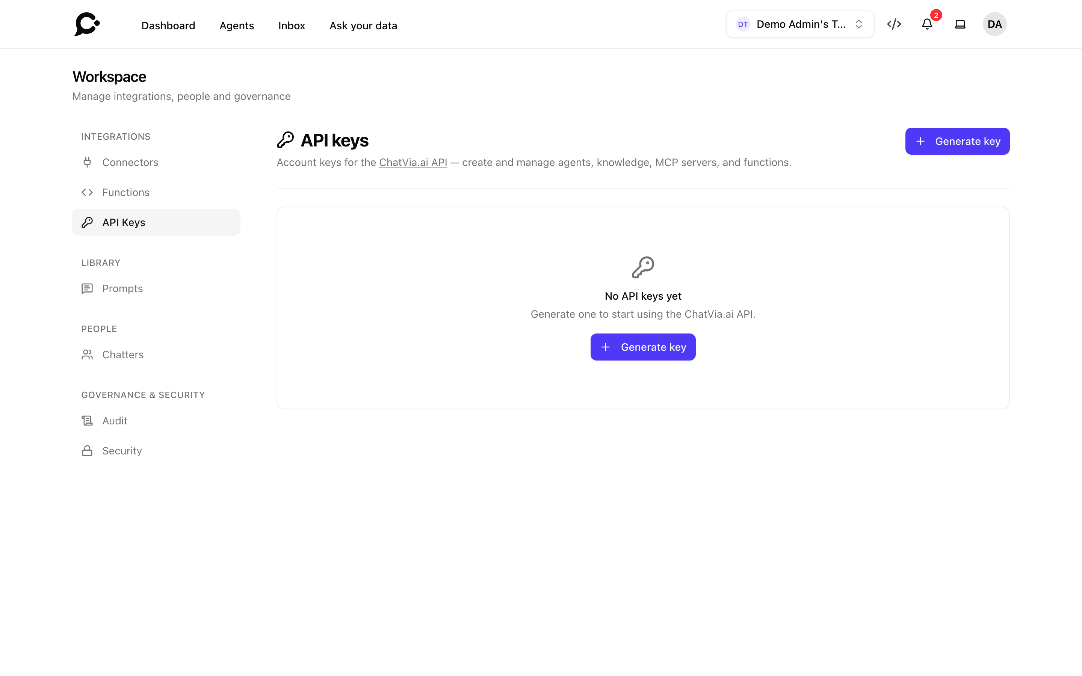Click Generate key button in page header
Screen dimensions: 1082x676
click(957, 141)
